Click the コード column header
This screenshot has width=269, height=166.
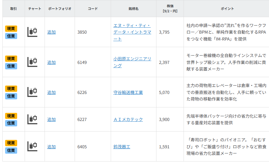point(93,9)
